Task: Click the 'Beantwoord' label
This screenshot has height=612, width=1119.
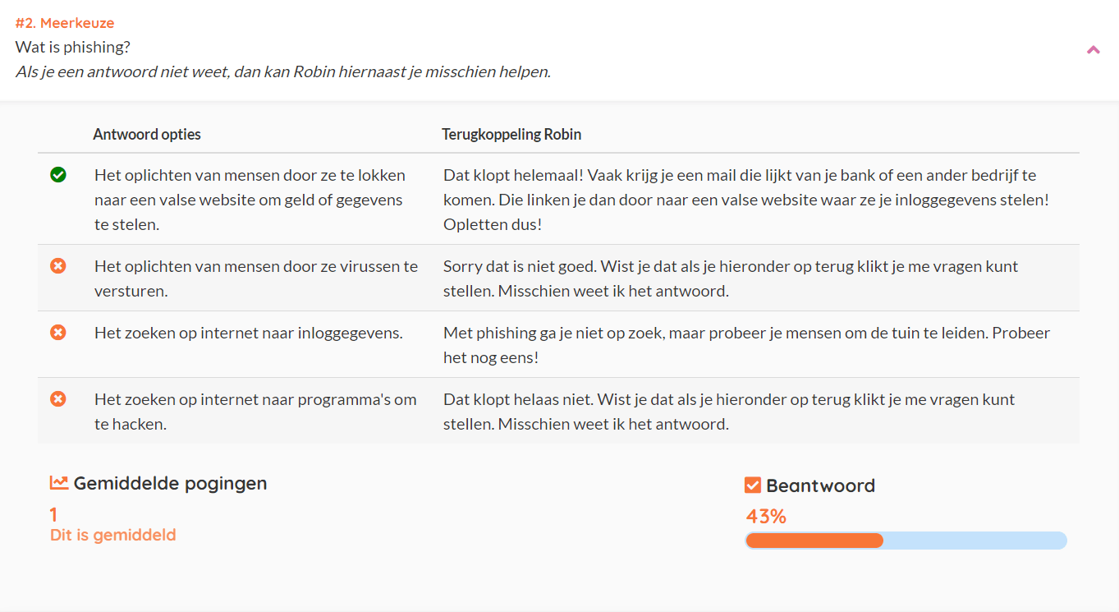Action: [x=820, y=485]
